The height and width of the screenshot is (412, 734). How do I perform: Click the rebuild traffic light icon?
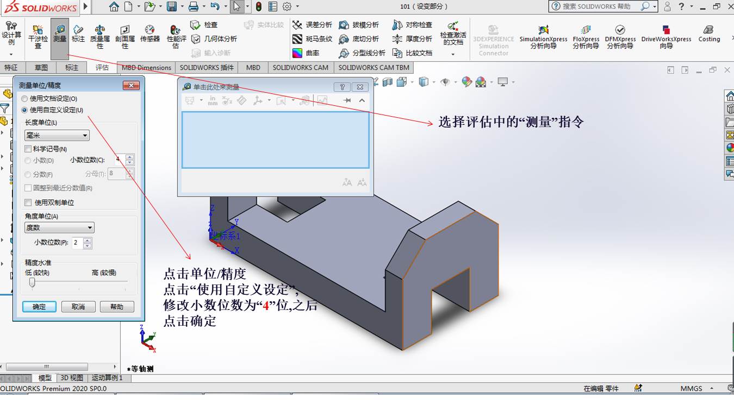(x=259, y=7)
